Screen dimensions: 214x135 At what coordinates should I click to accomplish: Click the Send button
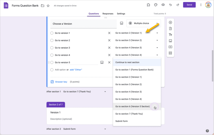(x=189, y=5)
